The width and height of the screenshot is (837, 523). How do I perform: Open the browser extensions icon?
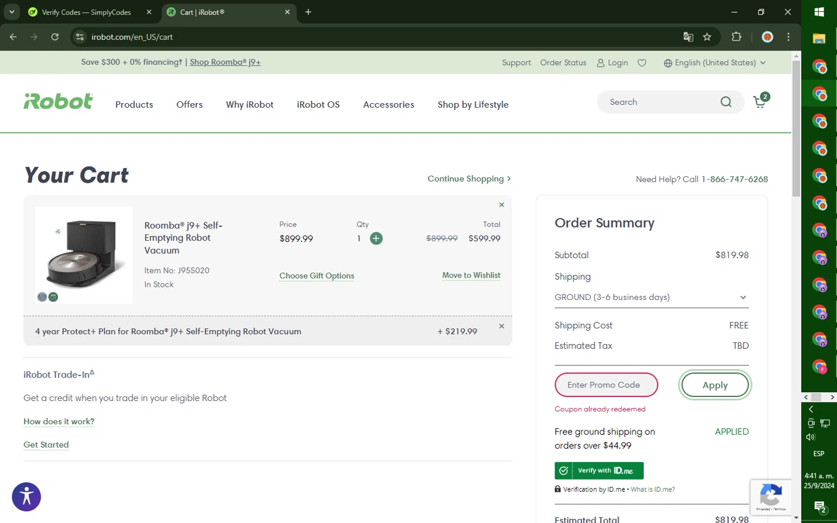coord(736,37)
